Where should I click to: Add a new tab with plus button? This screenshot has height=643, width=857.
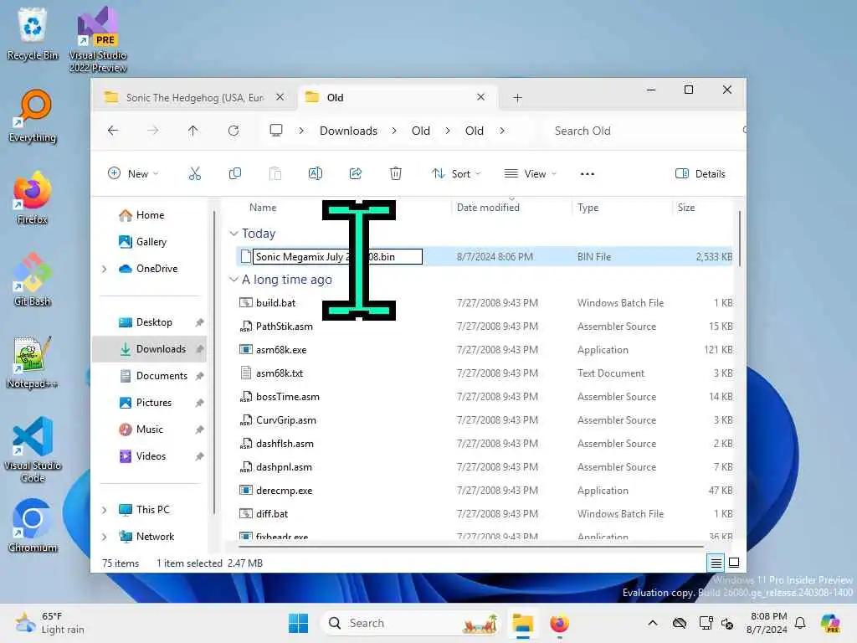[x=517, y=98]
